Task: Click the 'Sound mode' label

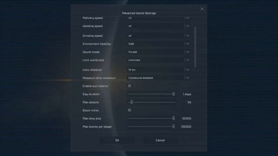Action: point(91,52)
